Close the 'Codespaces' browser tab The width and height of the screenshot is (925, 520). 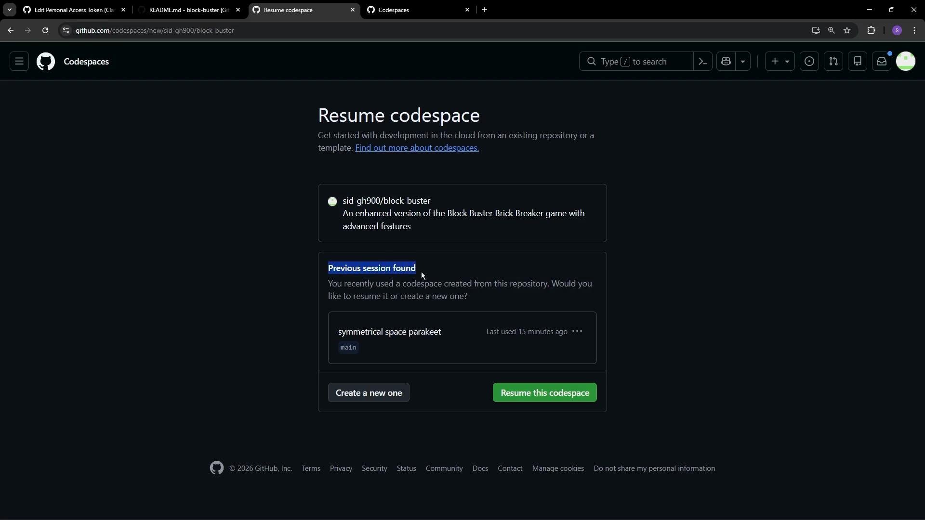pyautogui.click(x=467, y=10)
